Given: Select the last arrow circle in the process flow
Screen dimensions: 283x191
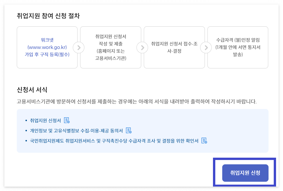Looking at the screenshot, I should [206, 47].
